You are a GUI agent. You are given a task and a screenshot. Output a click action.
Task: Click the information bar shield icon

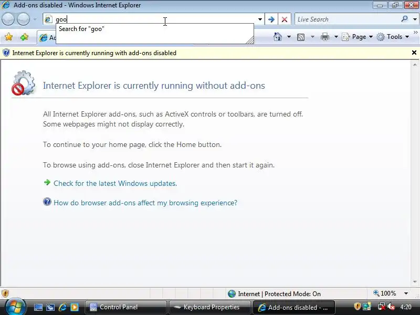[x=6, y=53]
